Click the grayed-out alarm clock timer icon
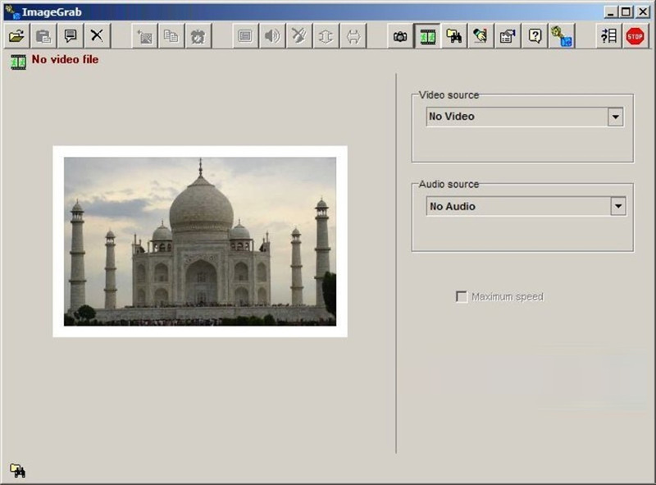Image resolution: width=656 pixels, height=485 pixels. coord(198,36)
